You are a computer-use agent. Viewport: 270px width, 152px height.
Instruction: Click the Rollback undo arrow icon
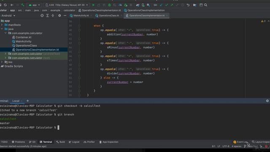tap(188, 5)
